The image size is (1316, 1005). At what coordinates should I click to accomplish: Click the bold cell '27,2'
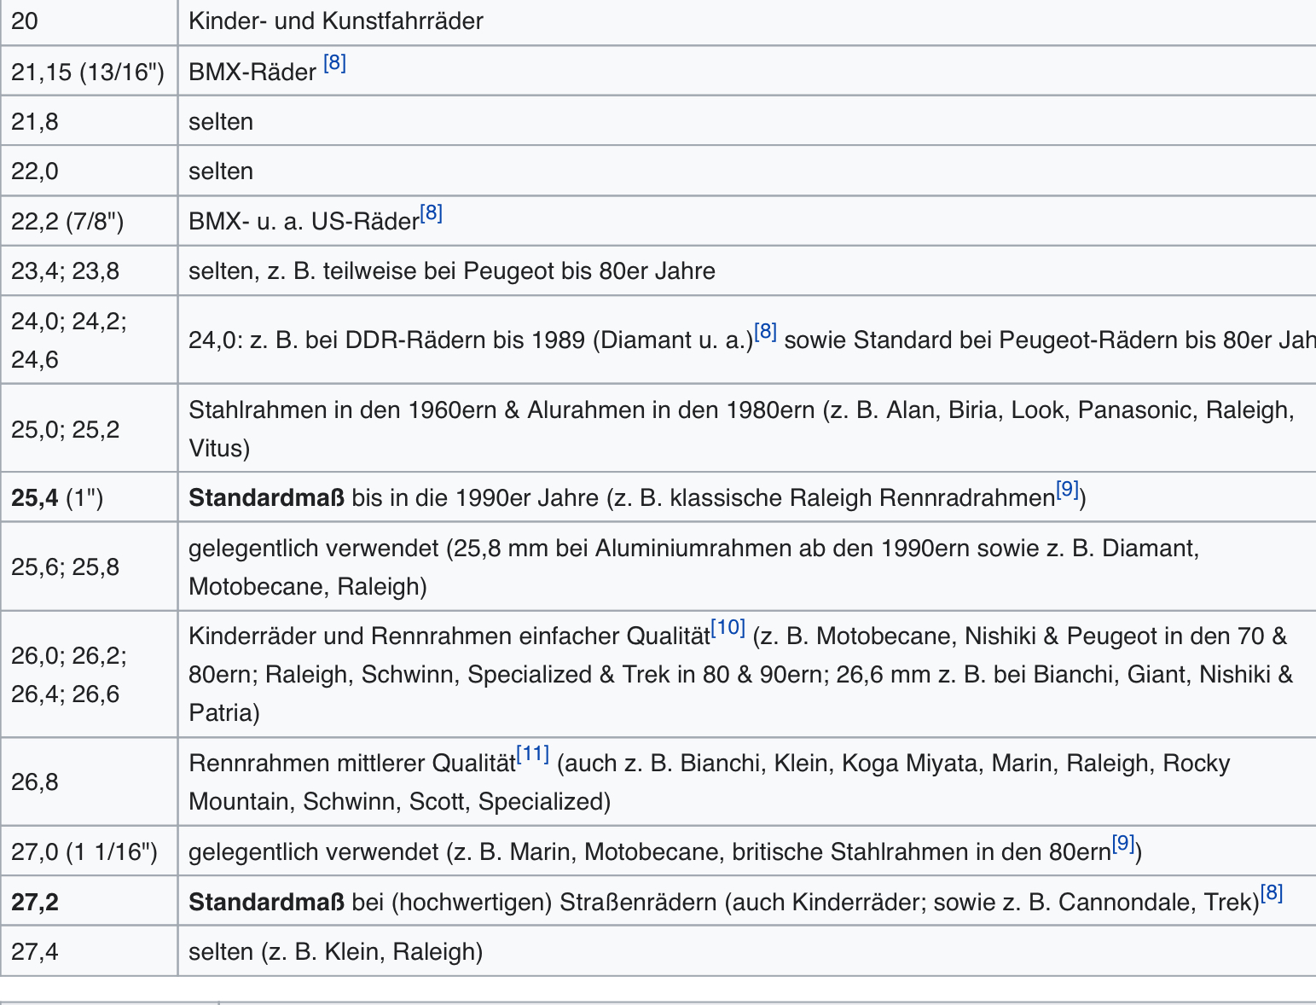pyautogui.click(x=89, y=901)
